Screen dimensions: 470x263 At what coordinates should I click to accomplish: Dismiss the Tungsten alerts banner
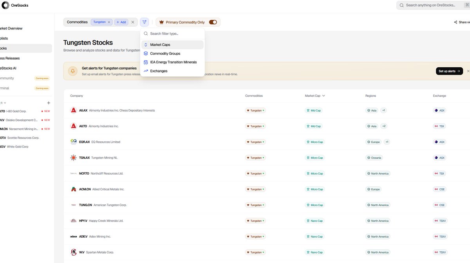point(468,71)
